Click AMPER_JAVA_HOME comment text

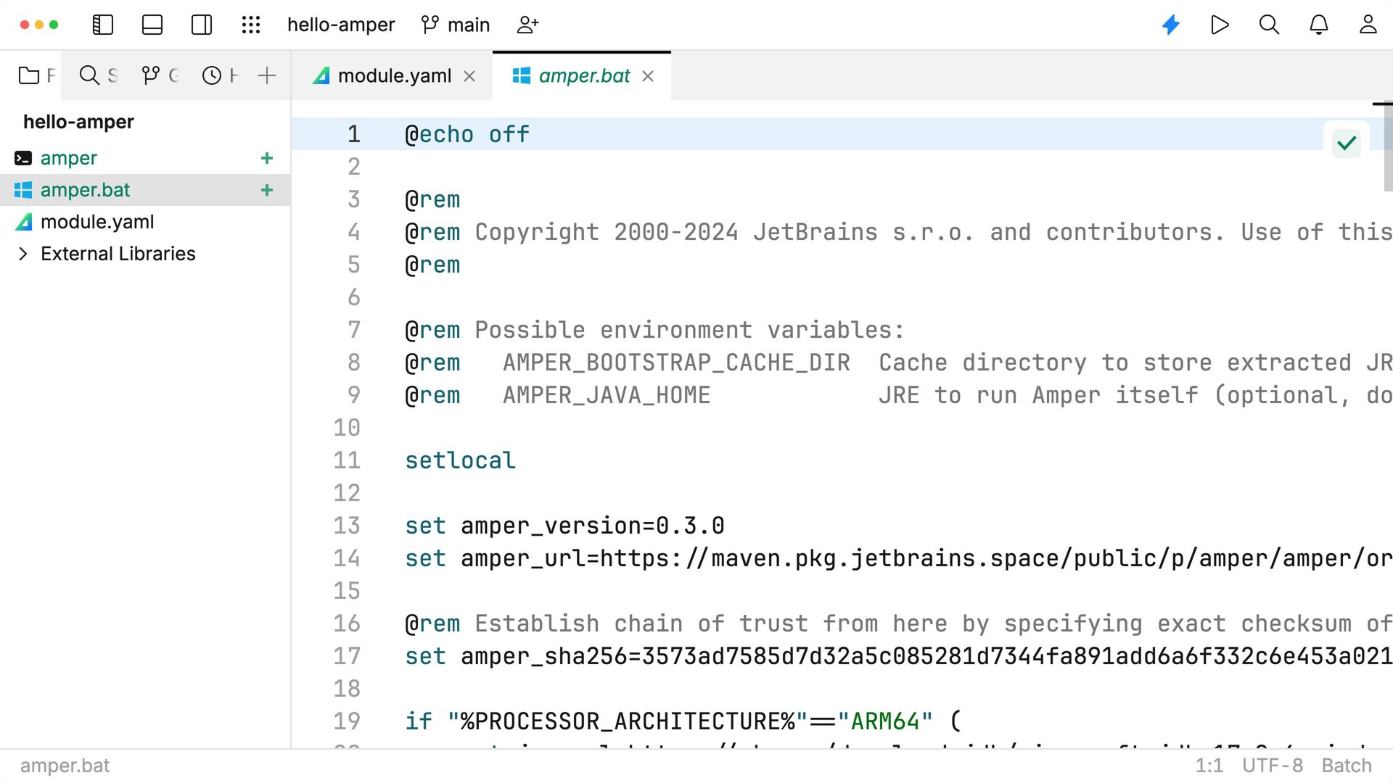pos(607,395)
